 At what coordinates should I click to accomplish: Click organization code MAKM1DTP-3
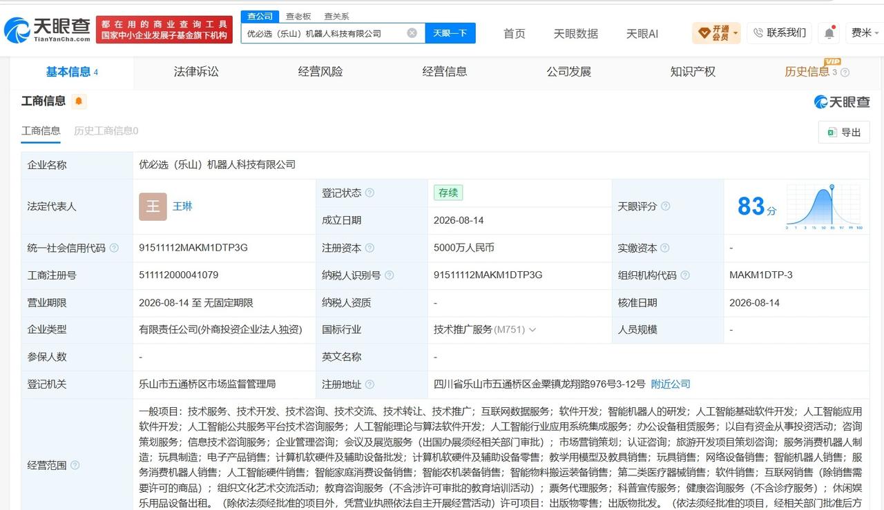pyautogui.click(x=761, y=275)
